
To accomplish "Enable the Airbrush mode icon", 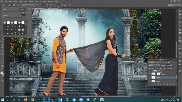I will 65,5.
